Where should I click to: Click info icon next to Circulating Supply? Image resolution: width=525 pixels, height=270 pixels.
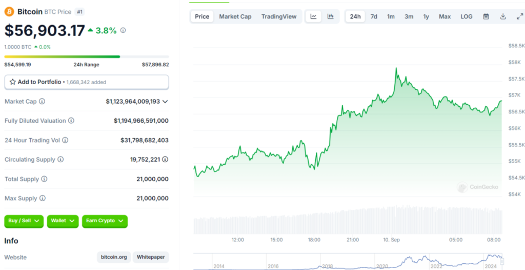(x=60, y=160)
